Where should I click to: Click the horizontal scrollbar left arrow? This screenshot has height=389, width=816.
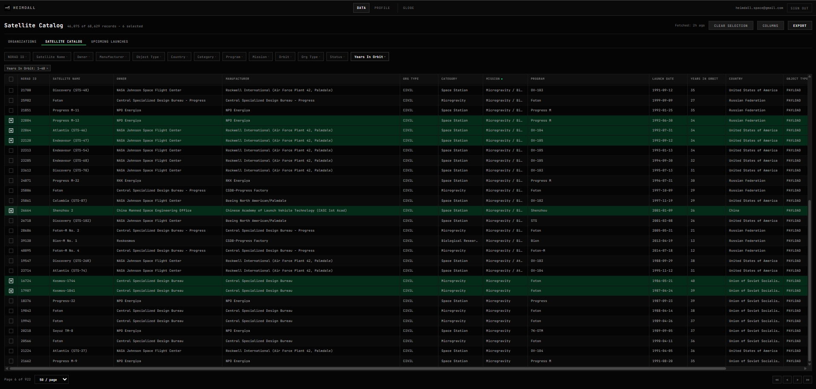click(6, 369)
